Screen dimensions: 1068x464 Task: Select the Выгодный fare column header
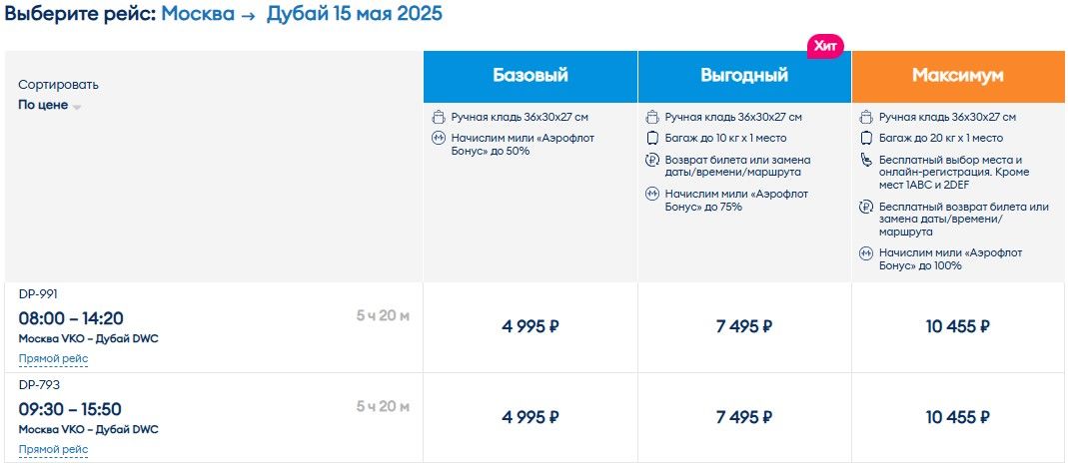(744, 76)
